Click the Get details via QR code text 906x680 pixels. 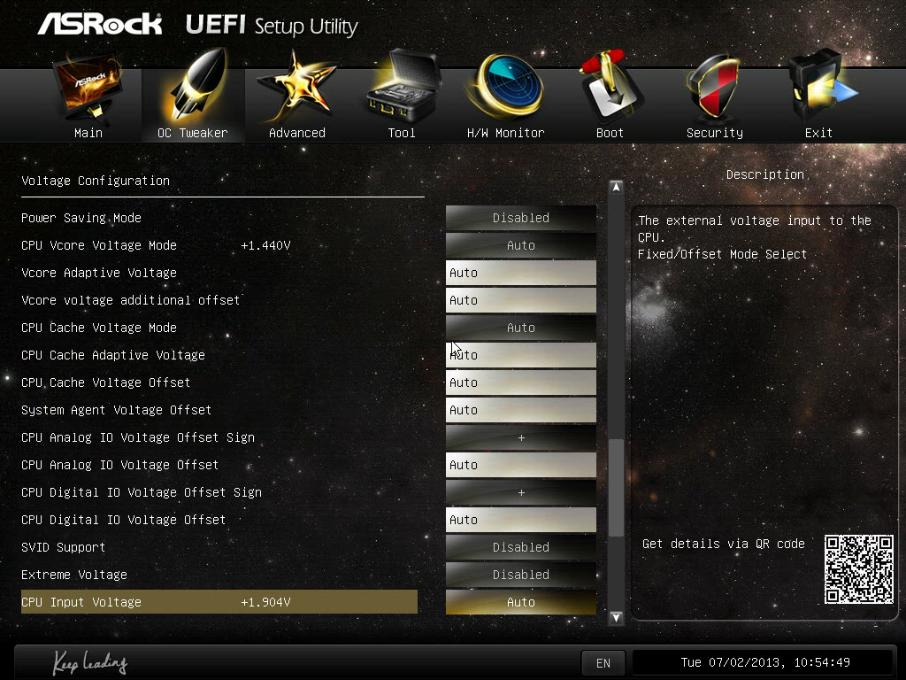coord(724,545)
